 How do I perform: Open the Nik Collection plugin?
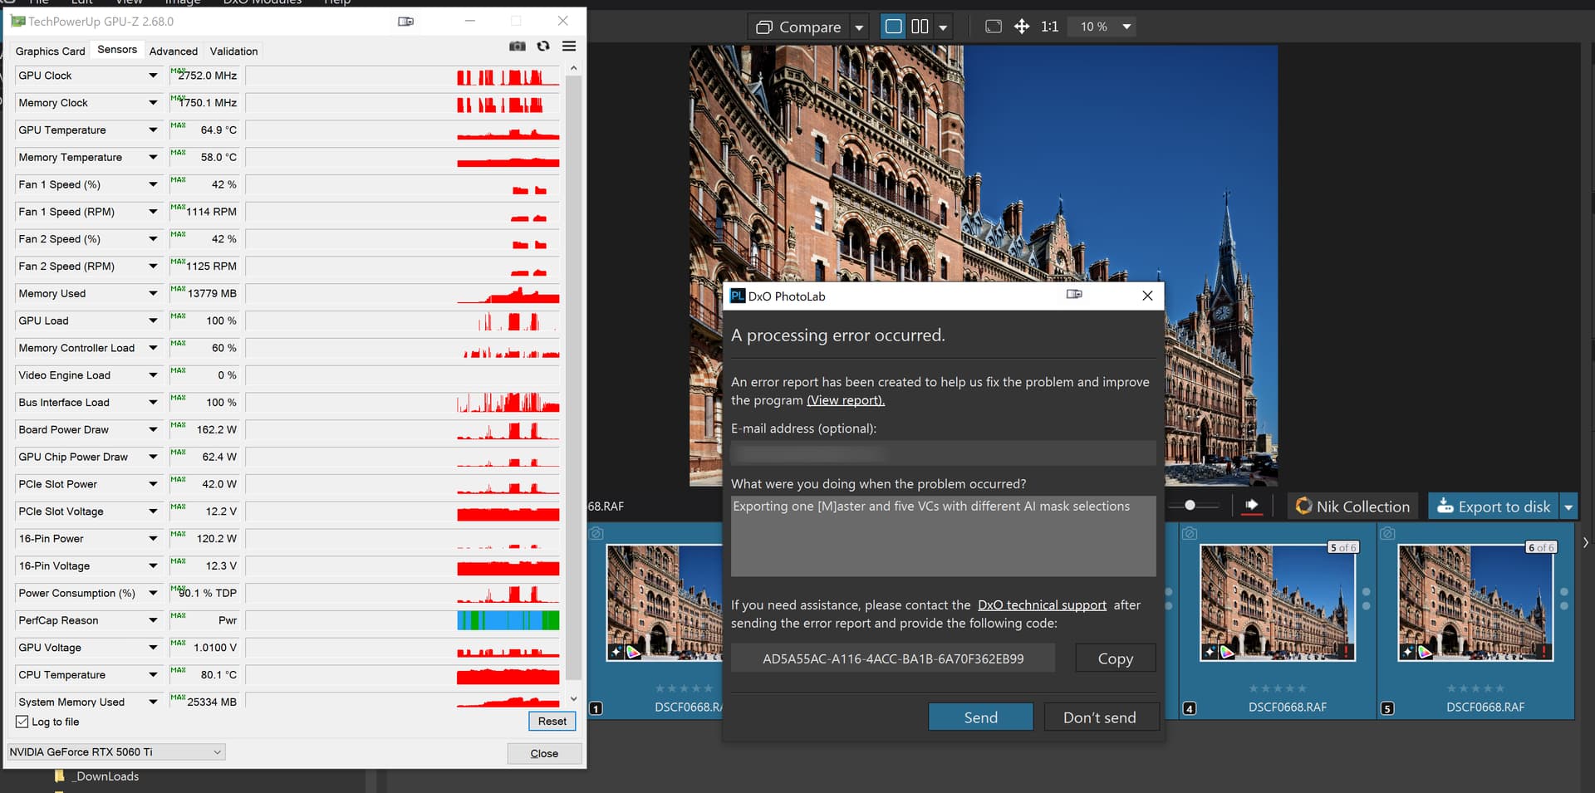1352,507
